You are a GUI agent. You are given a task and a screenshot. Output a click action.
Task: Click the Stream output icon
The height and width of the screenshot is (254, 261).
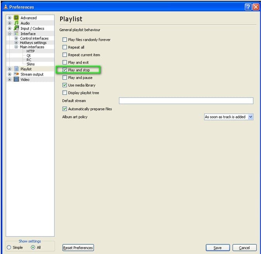16,74
